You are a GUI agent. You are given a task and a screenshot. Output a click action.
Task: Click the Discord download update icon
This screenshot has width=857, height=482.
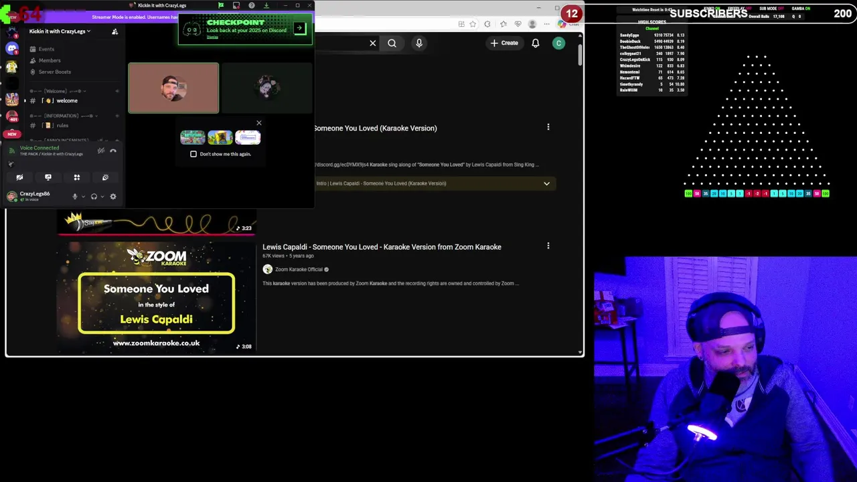(x=266, y=5)
